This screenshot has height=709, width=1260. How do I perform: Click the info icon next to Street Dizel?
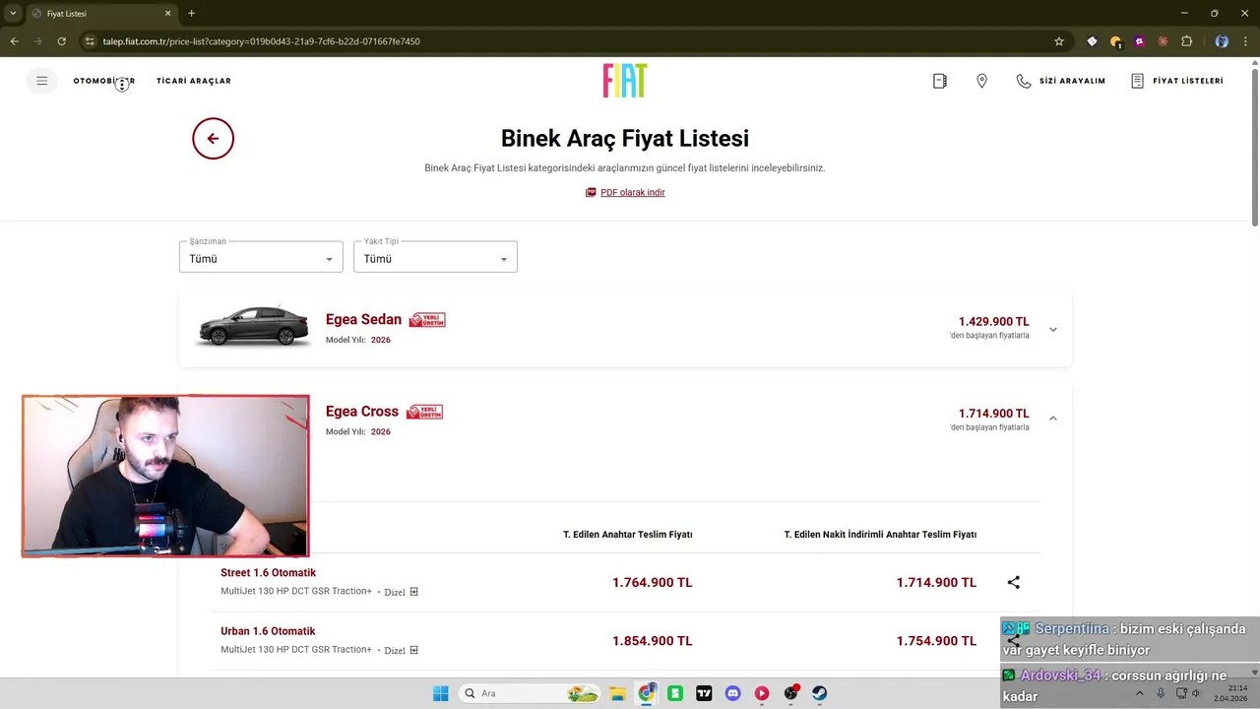(x=414, y=592)
